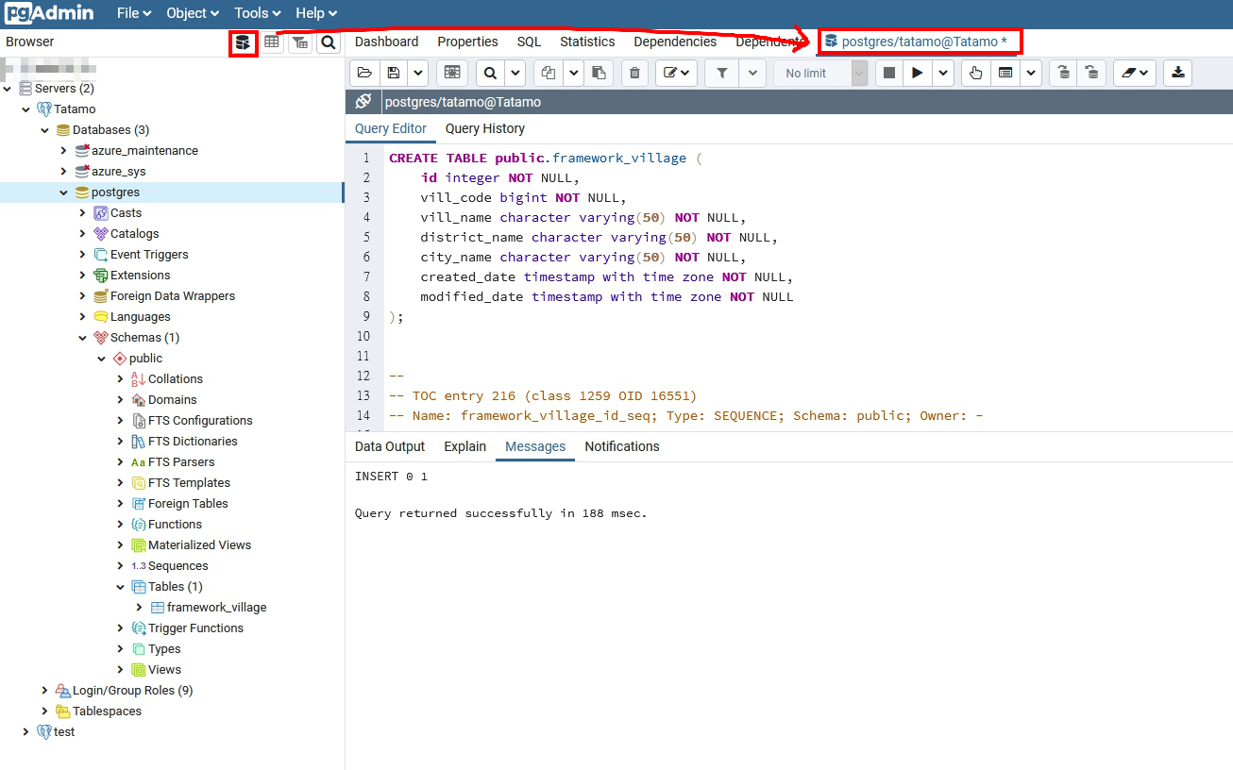The width and height of the screenshot is (1233, 770).
Task: Click the Stop query square button
Action: [888, 73]
